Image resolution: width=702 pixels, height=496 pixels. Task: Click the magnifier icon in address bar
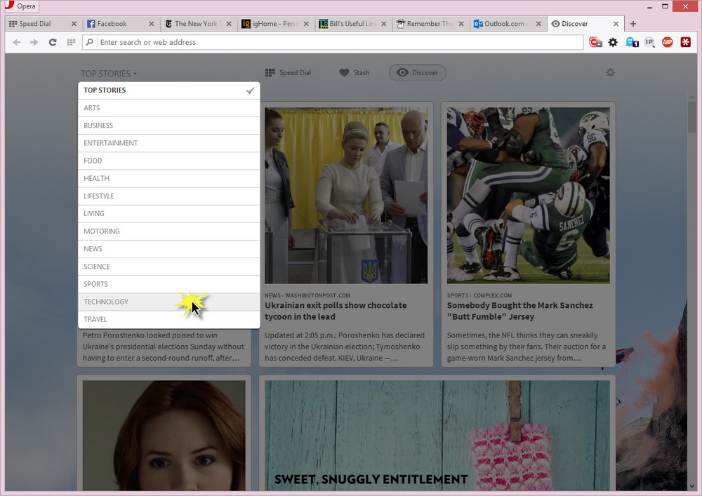click(90, 42)
